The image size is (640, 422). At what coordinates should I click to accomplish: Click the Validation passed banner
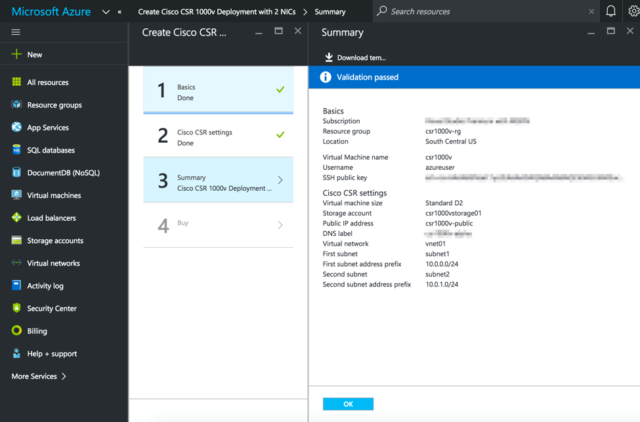(474, 77)
